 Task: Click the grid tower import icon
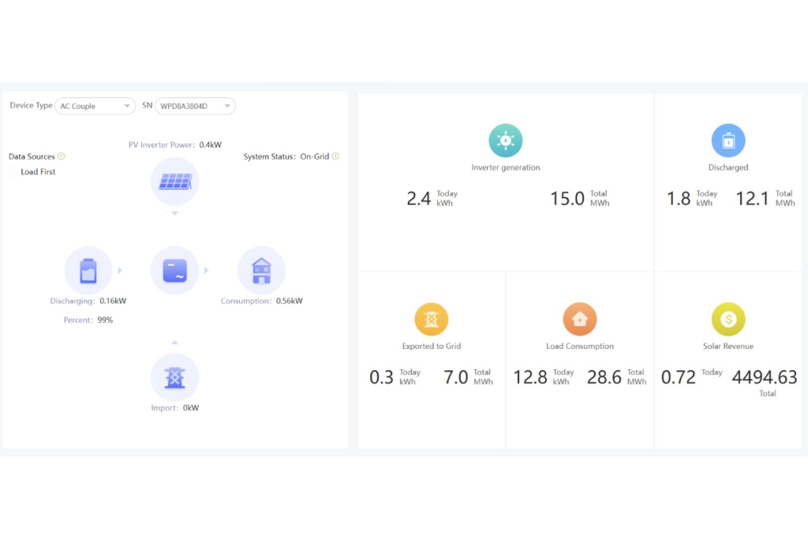[174, 377]
